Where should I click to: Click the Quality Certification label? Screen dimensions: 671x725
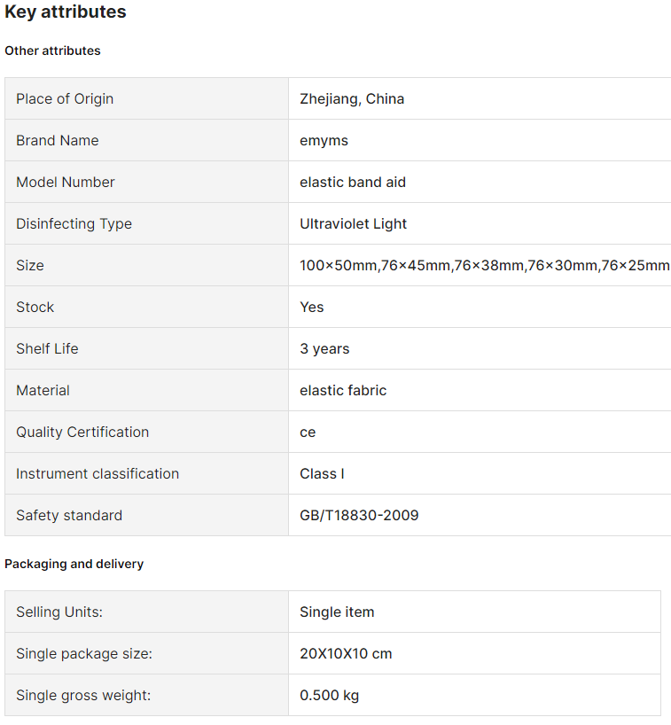pyautogui.click(x=82, y=432)
